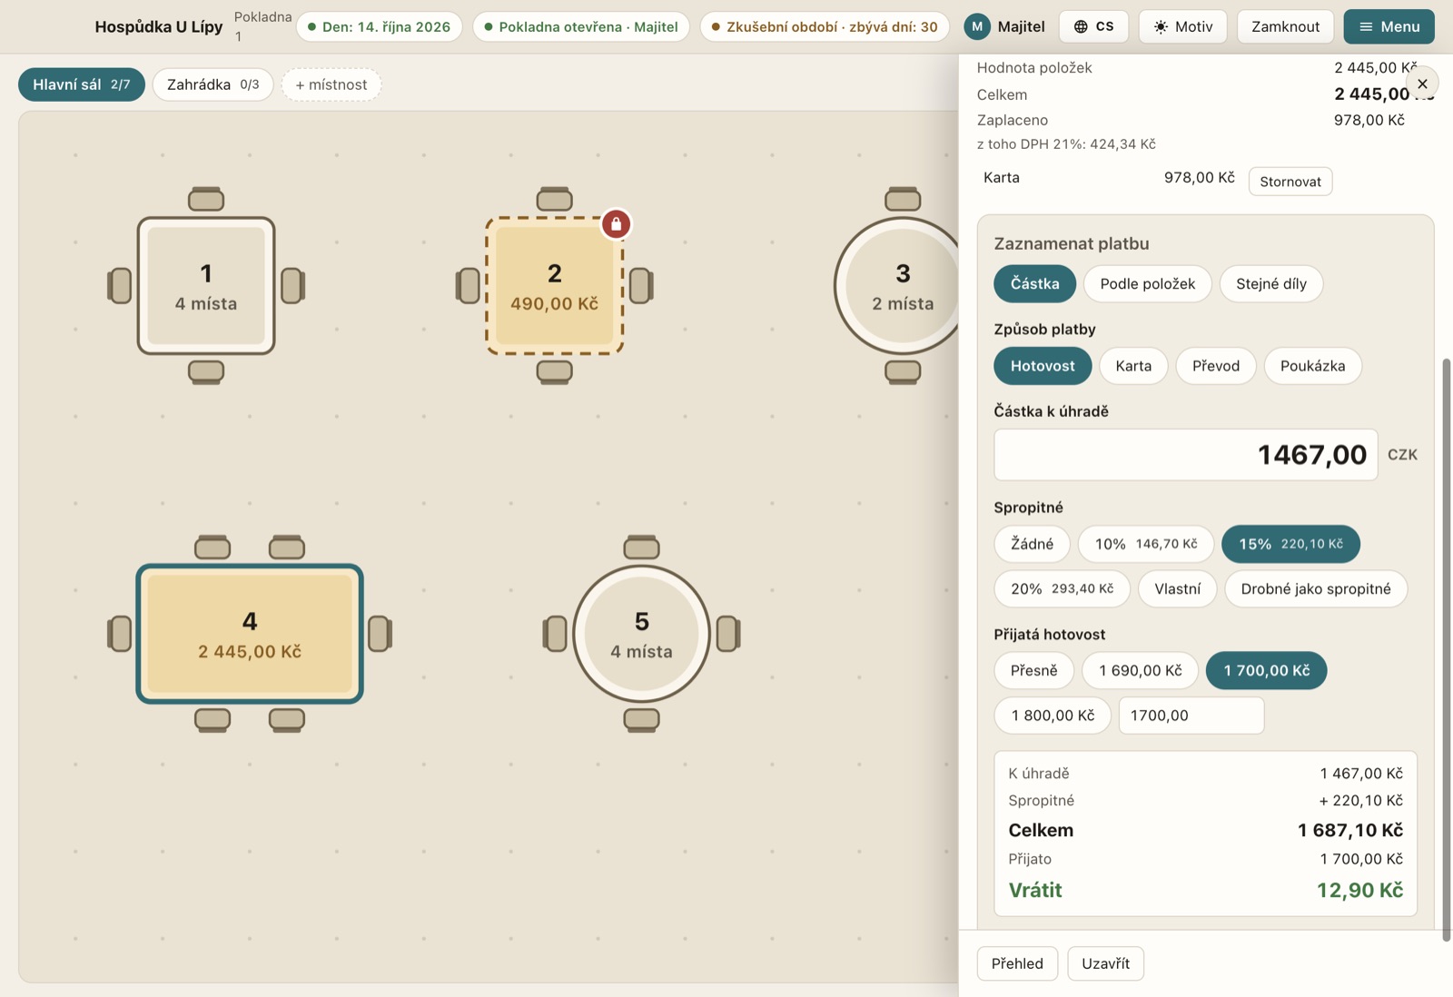Toggle the Motiv sun theme icon

[1161, 26]
